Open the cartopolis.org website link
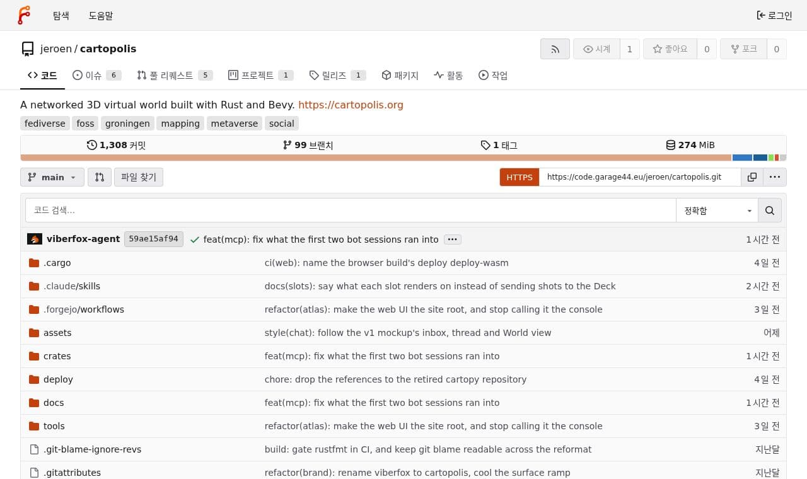 (351, 105)
